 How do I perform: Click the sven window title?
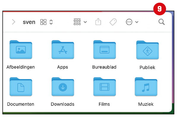coord(29,22)
